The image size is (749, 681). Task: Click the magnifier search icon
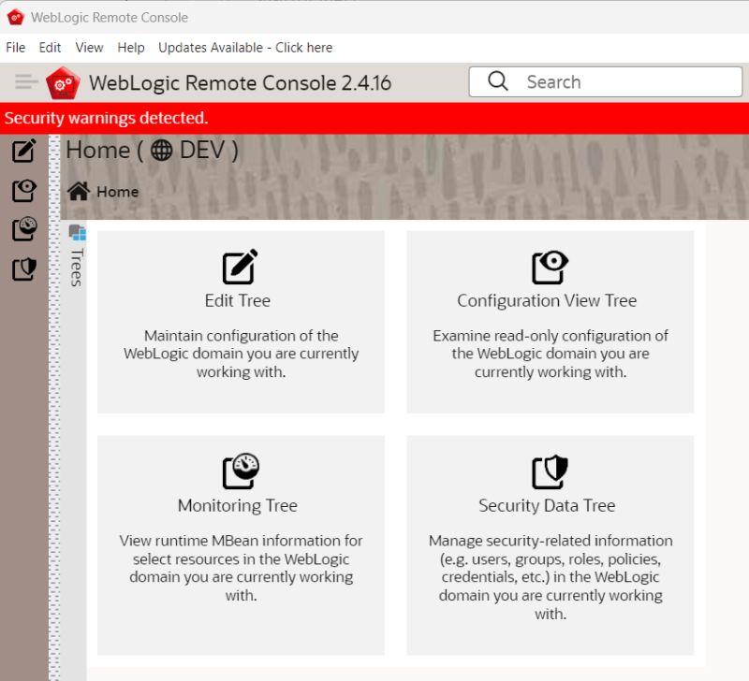pos(497,81)
